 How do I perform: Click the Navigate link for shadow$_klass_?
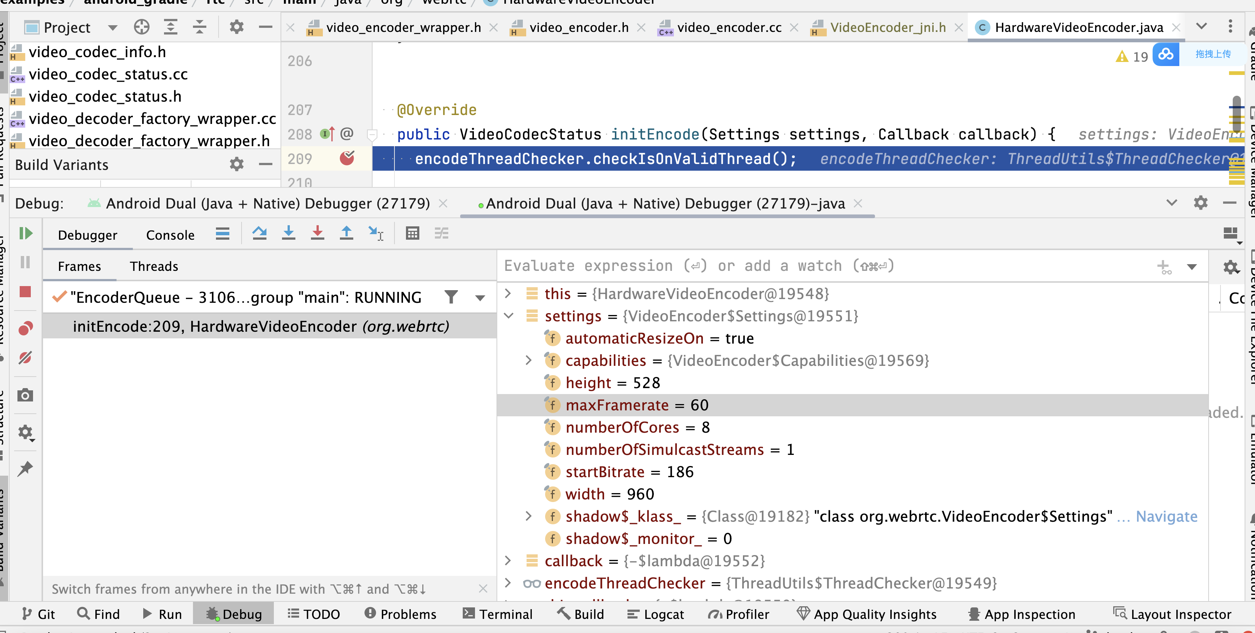[1166, 516]
